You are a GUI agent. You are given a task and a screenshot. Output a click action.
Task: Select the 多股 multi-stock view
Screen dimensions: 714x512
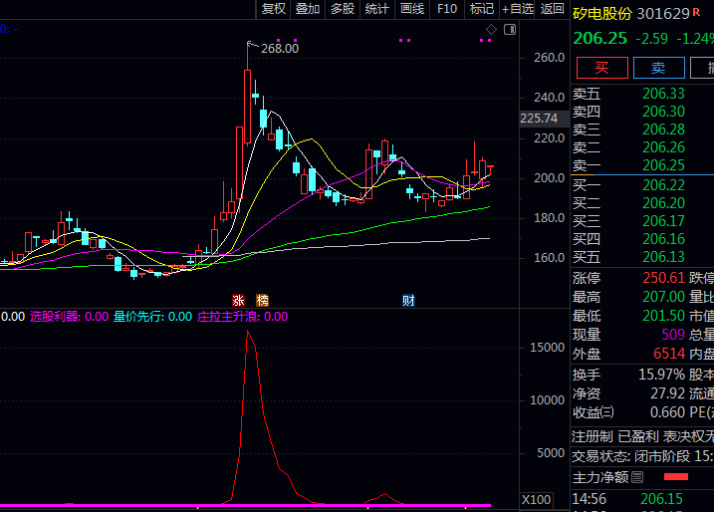point(343,9)
